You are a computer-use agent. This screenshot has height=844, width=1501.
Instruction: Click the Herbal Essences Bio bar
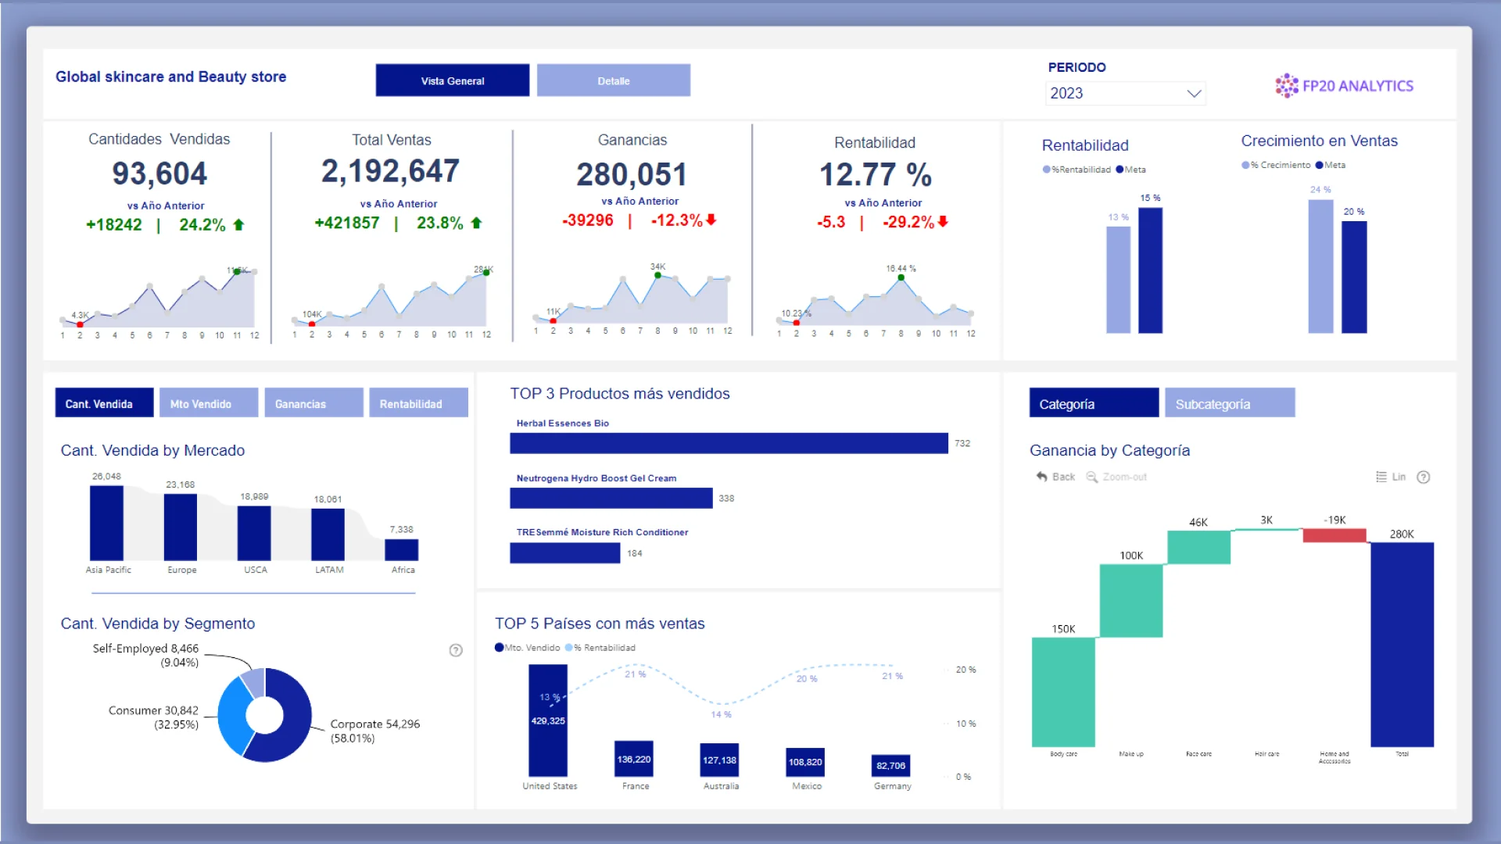(729, 443)
